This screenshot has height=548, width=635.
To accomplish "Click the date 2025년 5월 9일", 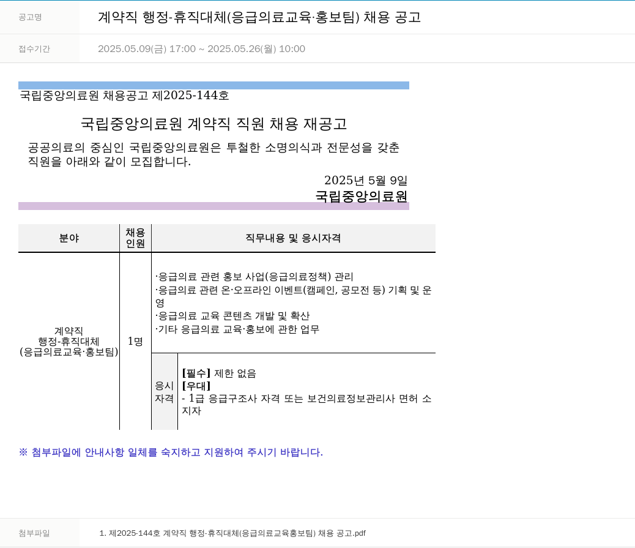I will coord(366,180).
